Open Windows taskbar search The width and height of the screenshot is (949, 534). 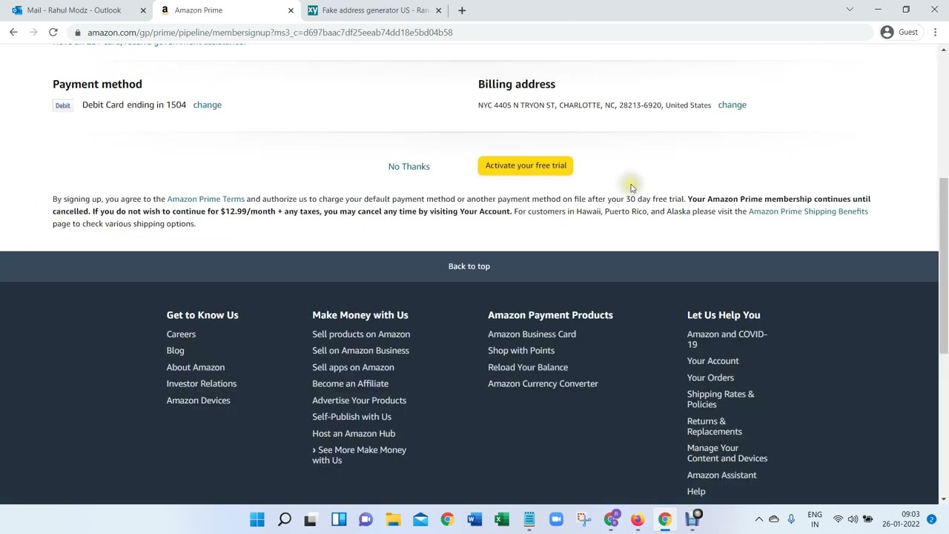pos(285,519)
